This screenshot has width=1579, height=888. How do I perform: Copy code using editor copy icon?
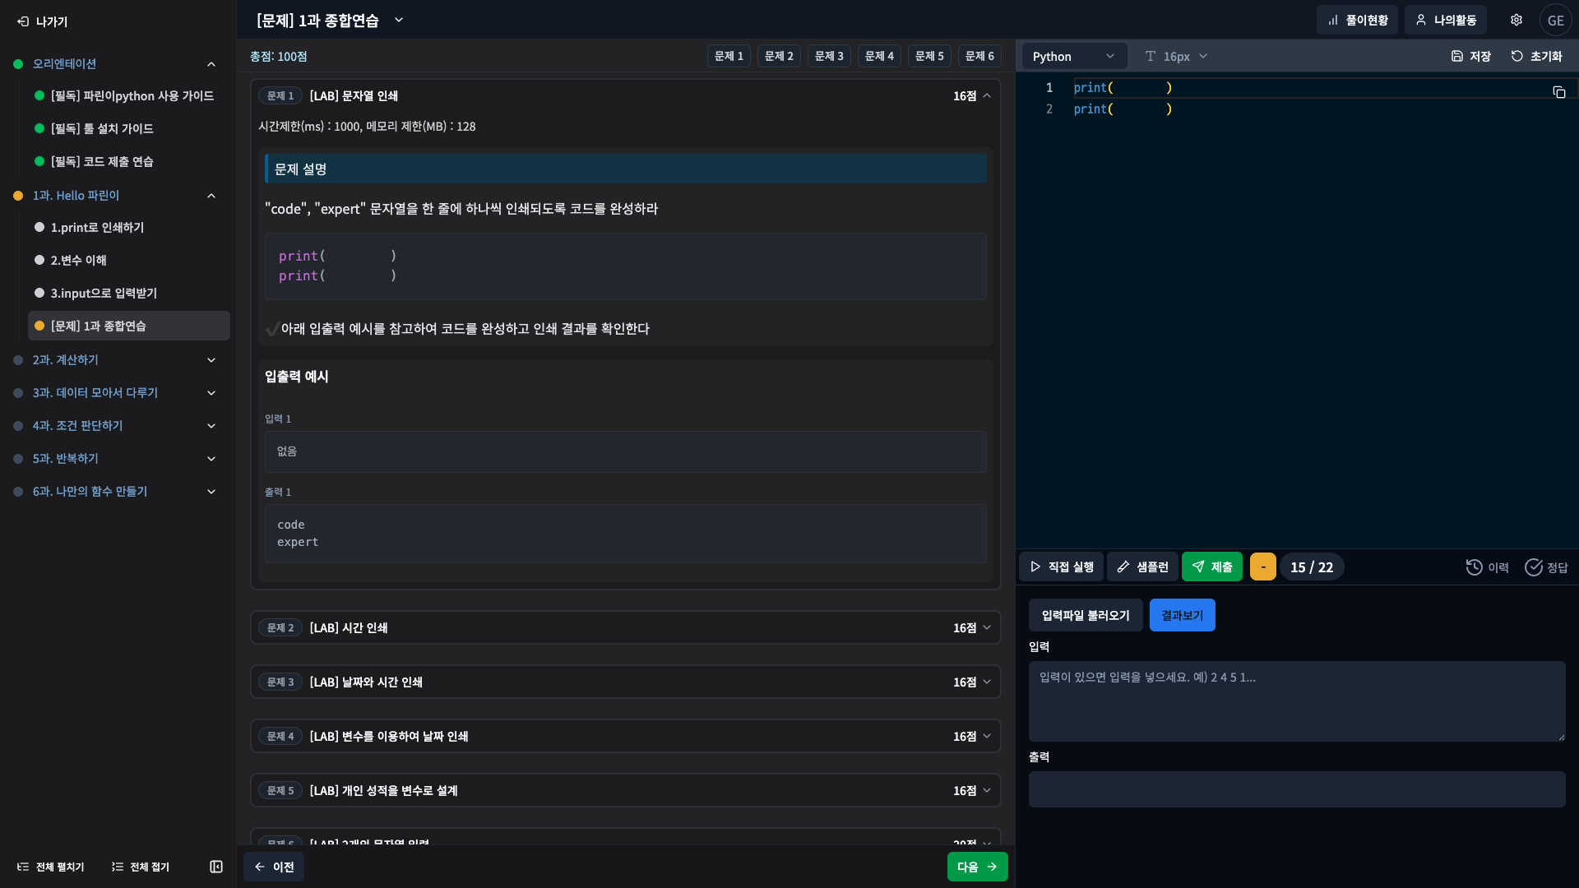click(x=1558, y=92)
